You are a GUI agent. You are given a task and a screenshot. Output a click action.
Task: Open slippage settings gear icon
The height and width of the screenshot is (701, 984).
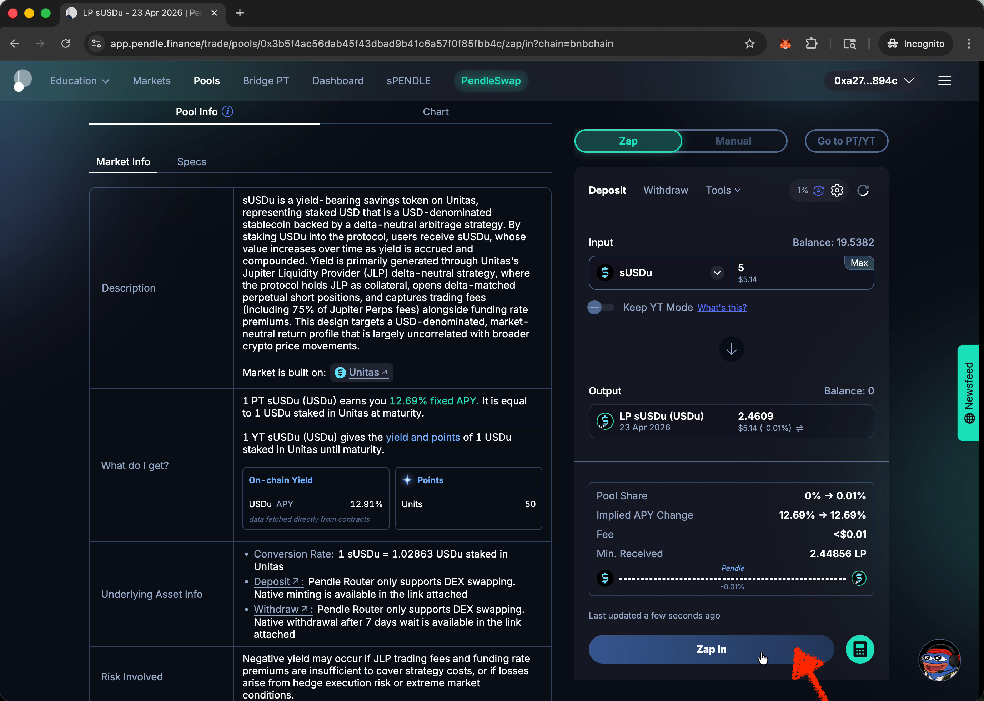837,190
